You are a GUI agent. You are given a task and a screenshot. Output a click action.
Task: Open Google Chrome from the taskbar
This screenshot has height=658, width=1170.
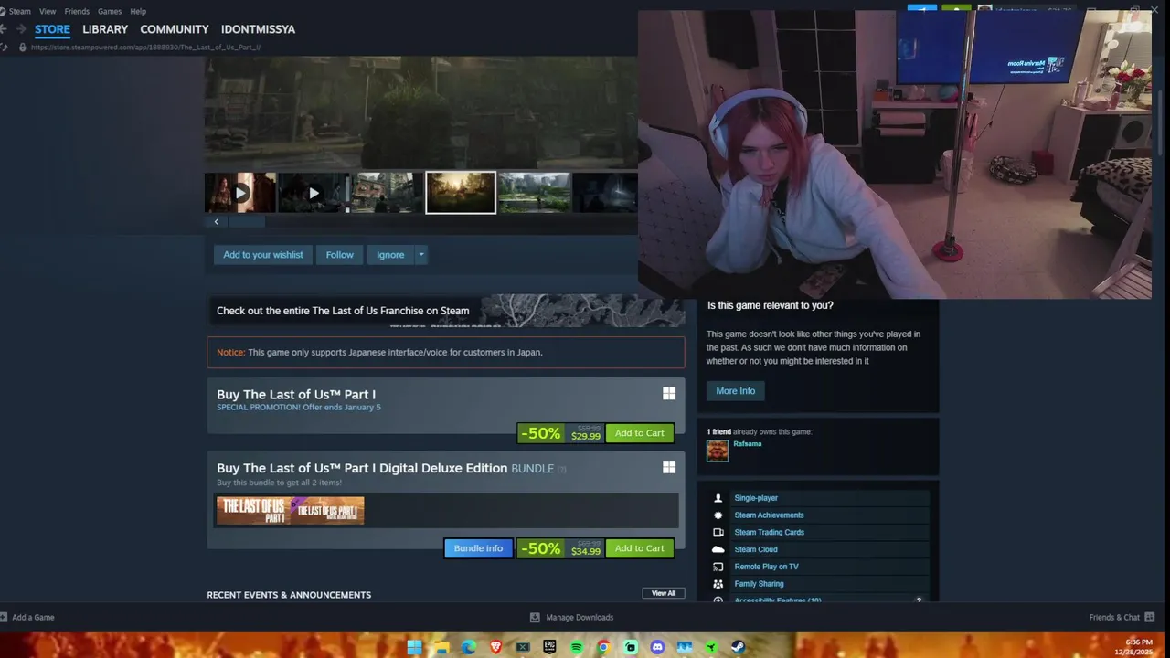(x=603, y=647)
